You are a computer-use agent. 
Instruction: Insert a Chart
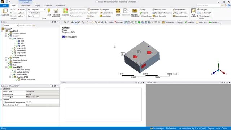pos(91,16)
